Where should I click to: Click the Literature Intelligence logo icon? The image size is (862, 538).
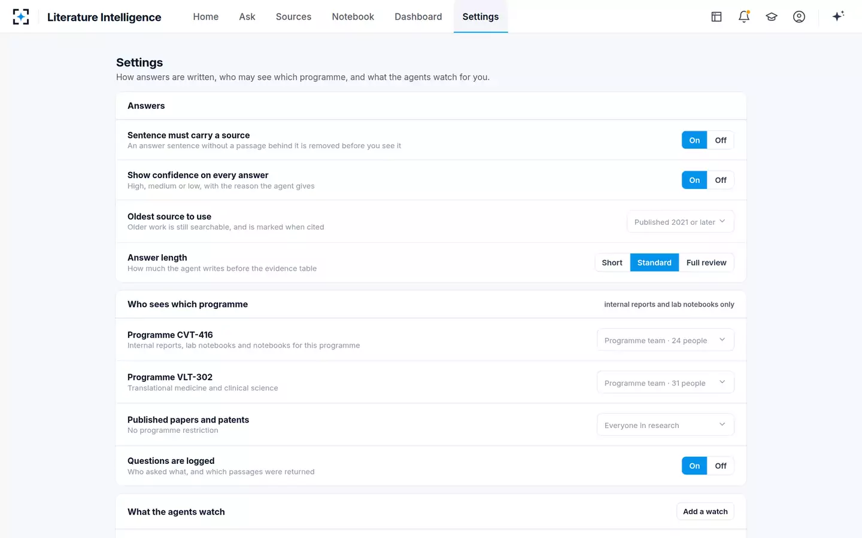pyautogui.click(x=21, y=17)
